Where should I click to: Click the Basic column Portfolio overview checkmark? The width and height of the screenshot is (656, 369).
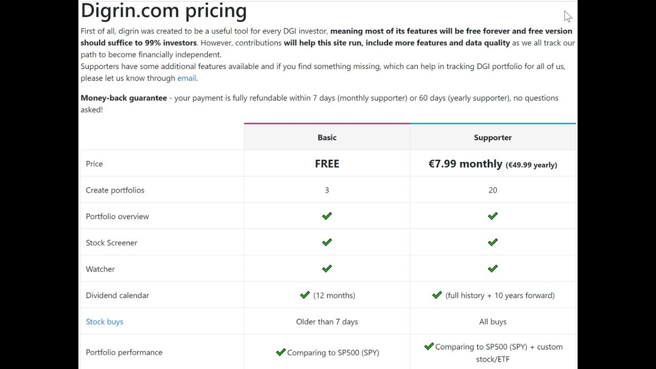point(327,216)
